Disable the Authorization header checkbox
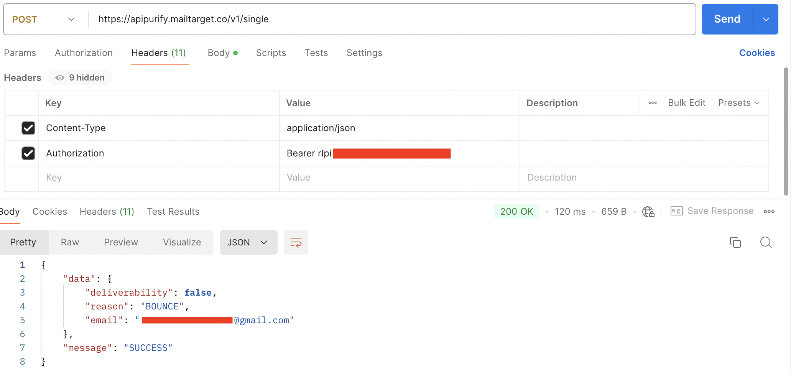796x375 pixels. coord(28,153)
